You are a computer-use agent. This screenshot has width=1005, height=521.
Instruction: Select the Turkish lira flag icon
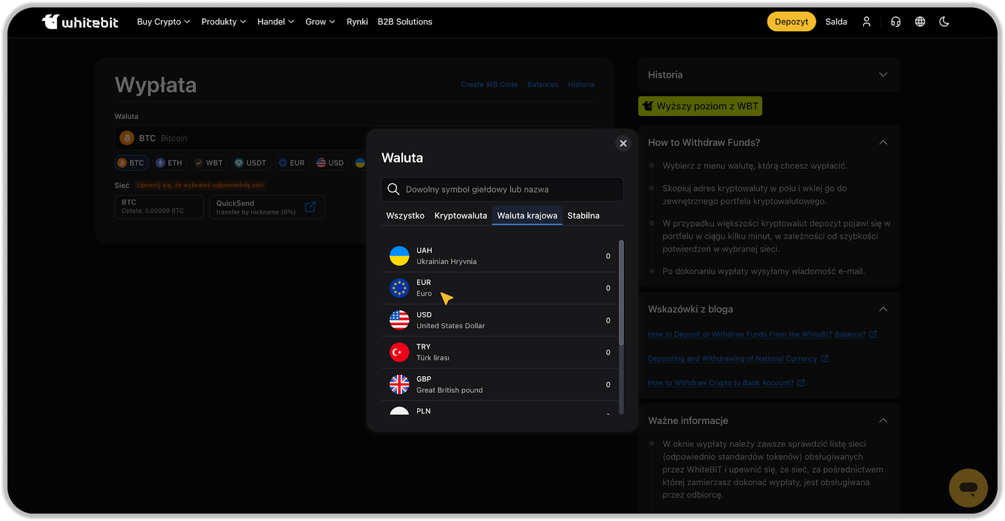(x=399, y=353)
